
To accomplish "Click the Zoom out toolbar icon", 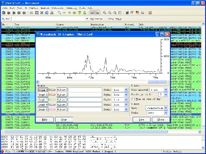I will (x=110, y=13).
